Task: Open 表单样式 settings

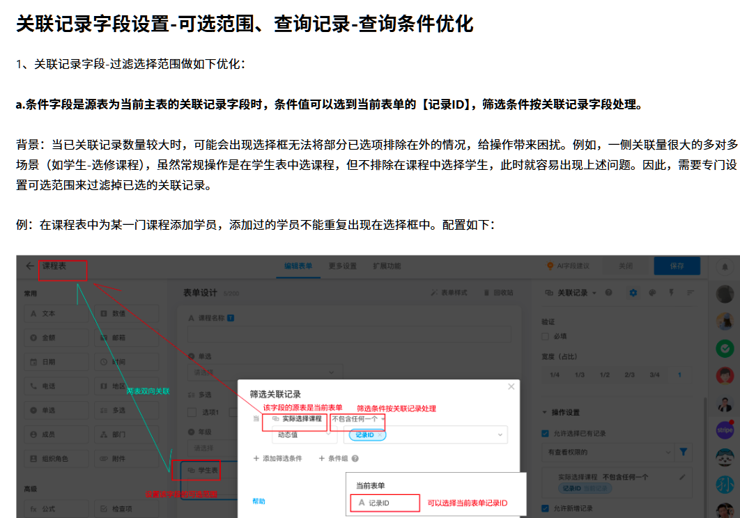Action: 449,293
